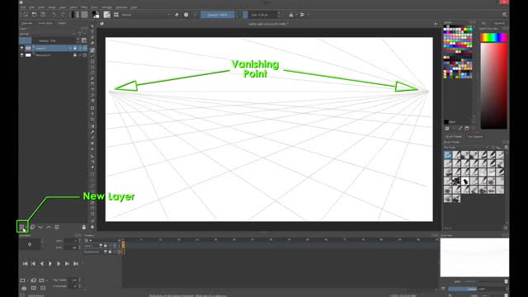Click foreground/background color selector in toolbar

tap(96, 15)
